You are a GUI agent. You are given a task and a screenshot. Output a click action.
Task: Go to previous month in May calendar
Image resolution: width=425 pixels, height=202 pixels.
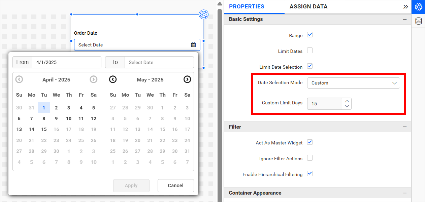pyautogui.click(x=113, y=79)
